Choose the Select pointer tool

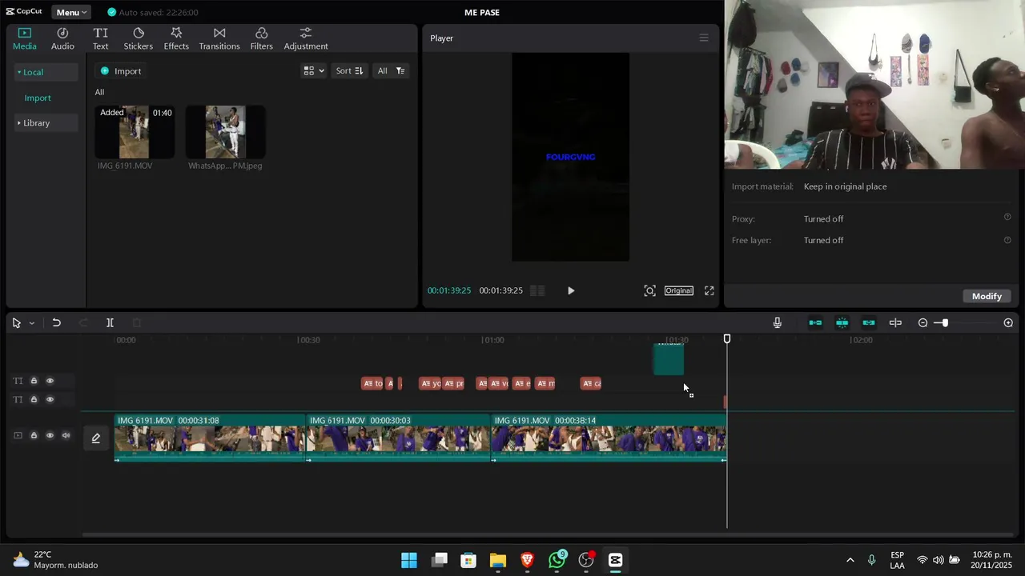coord(16,322)
